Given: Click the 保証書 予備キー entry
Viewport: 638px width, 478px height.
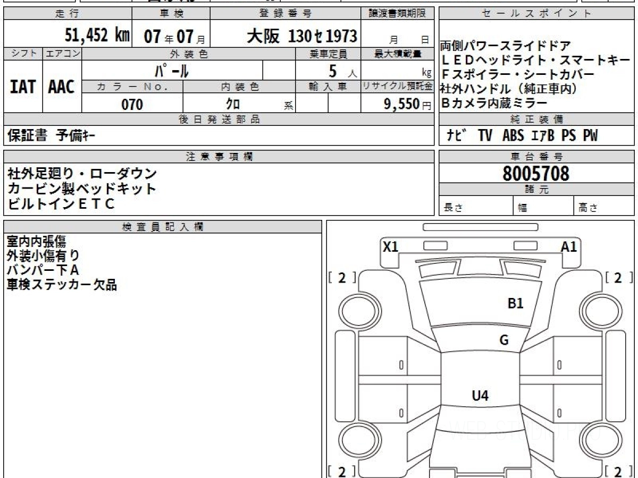Looking at the screenshot, I should [51, 136].
